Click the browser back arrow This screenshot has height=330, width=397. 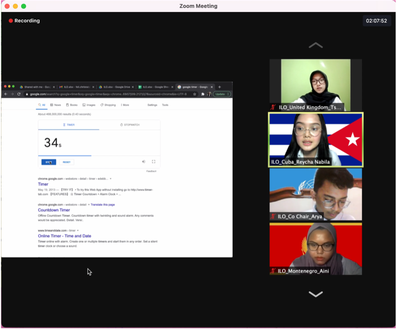coord(6,94)
